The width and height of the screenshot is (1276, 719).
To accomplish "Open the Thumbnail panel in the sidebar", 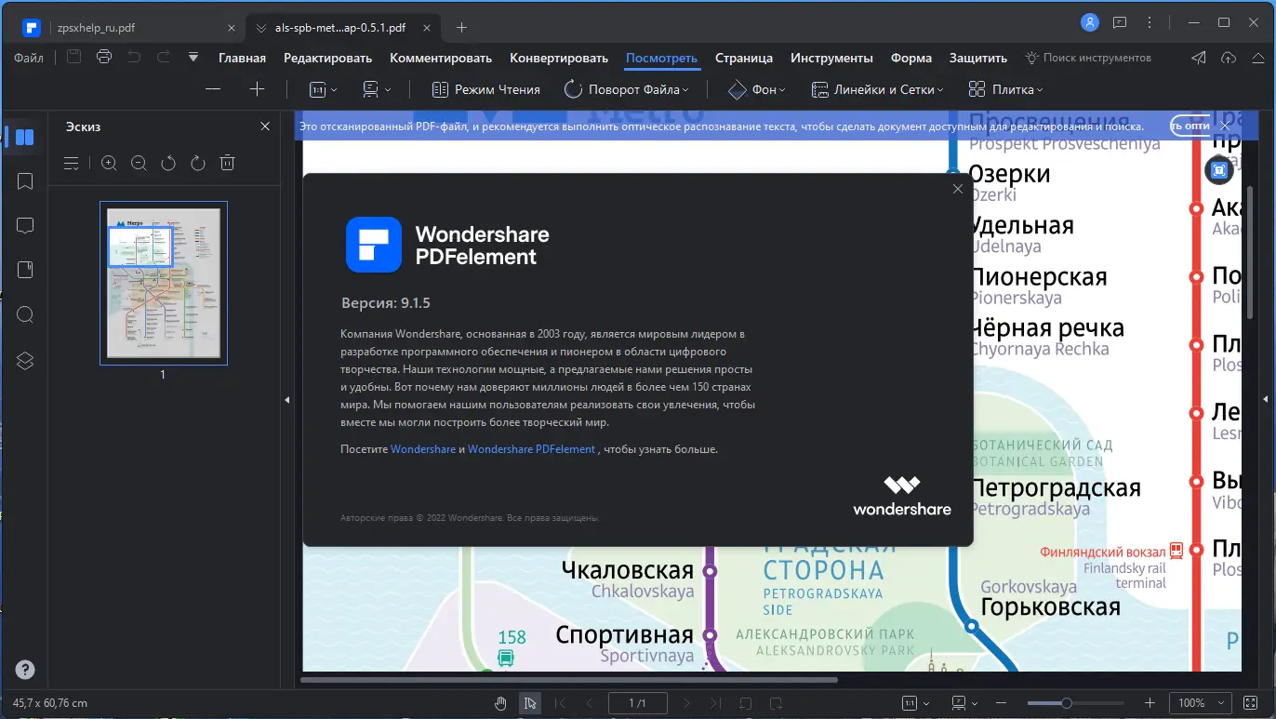I will [x=24, y=137].
